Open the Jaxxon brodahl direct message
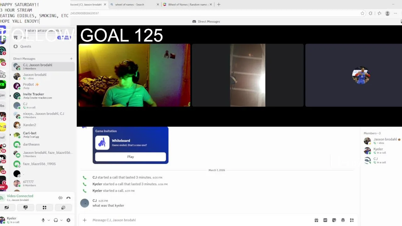This screenshot has width=402, height=226. coord(43,76)
